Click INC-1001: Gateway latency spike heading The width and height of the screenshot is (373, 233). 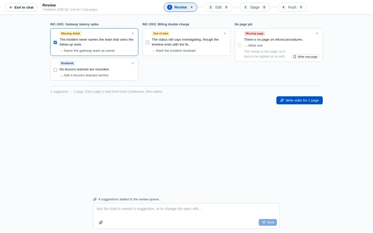click(x=74, y=24)
